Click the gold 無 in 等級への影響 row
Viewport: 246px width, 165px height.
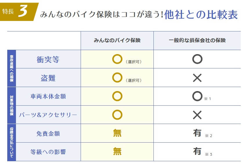[117, 152]
